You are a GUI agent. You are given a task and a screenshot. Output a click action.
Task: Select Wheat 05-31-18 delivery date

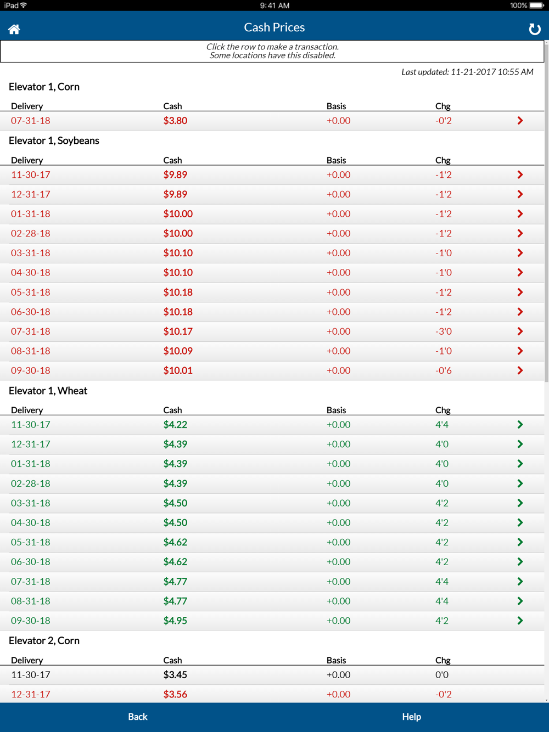(x=31, y=542)
